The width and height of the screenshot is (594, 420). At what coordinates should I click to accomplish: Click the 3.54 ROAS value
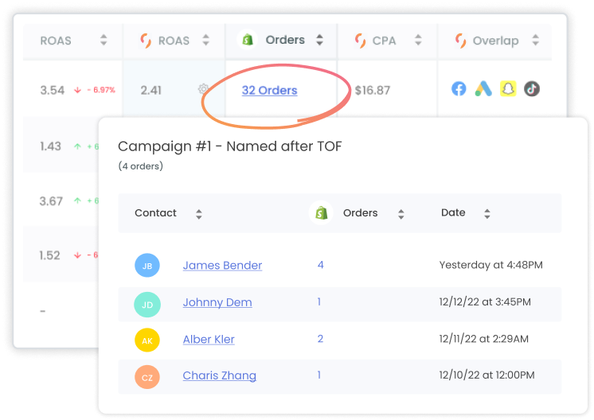point(53,91)
